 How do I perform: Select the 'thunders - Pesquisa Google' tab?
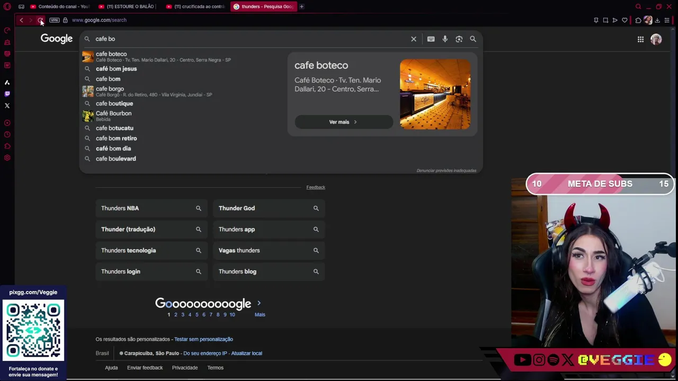point(263,6)
